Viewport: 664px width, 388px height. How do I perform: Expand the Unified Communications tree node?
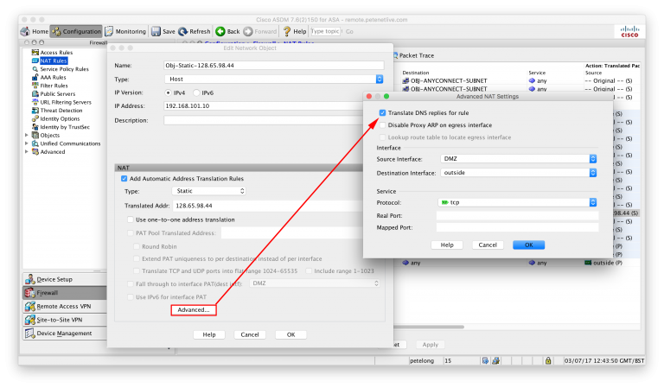pyautogui.click(x=27, y=143)
